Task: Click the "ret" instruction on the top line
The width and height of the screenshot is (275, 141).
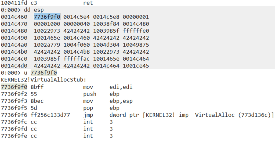Action: point(88,3)
